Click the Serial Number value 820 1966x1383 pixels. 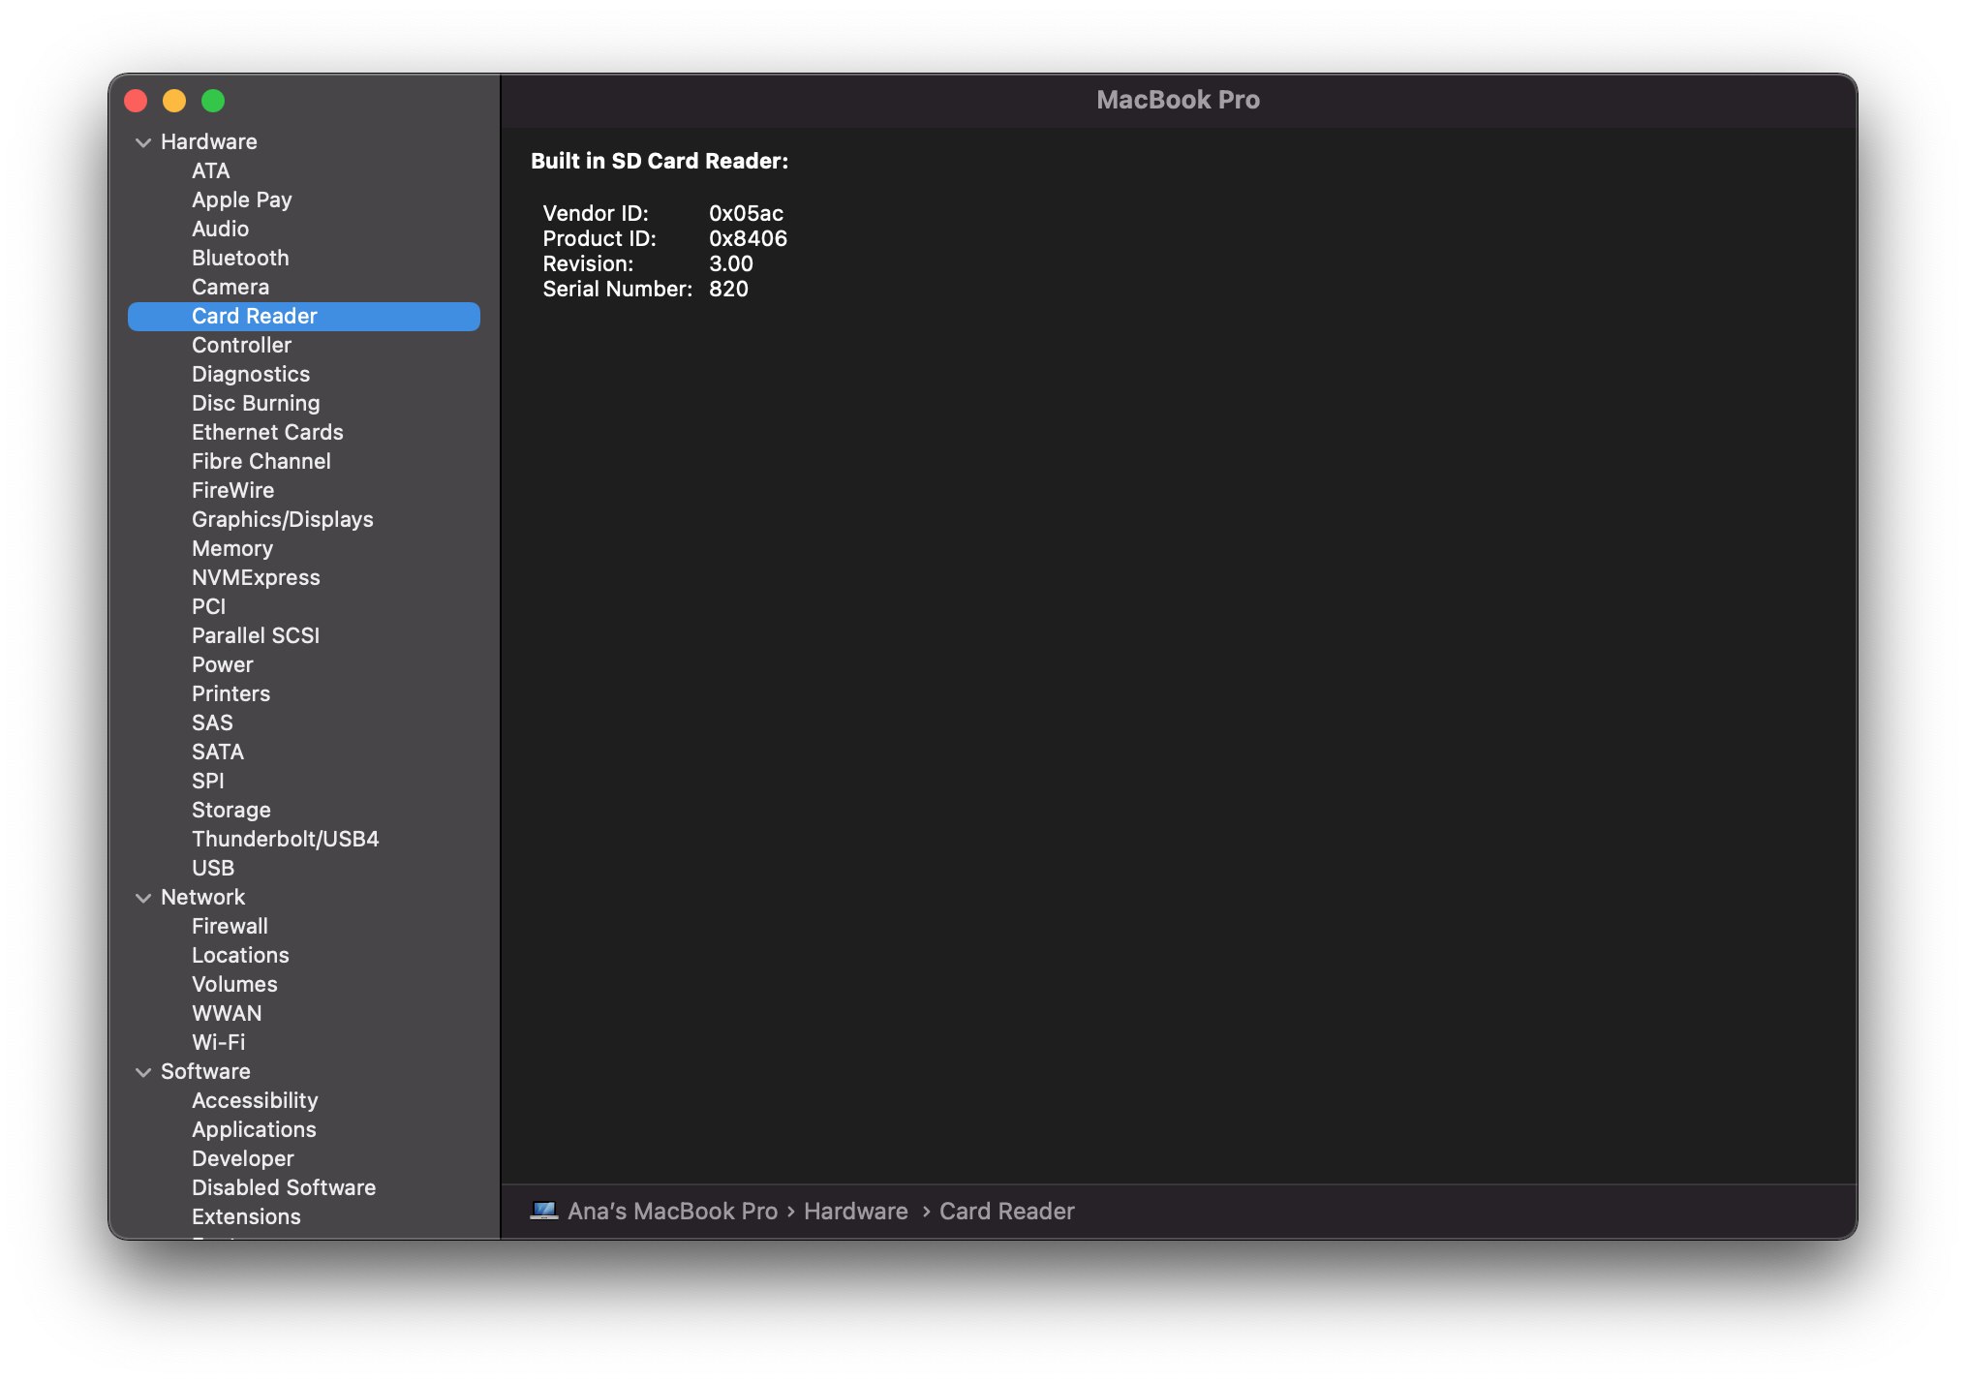728,289
